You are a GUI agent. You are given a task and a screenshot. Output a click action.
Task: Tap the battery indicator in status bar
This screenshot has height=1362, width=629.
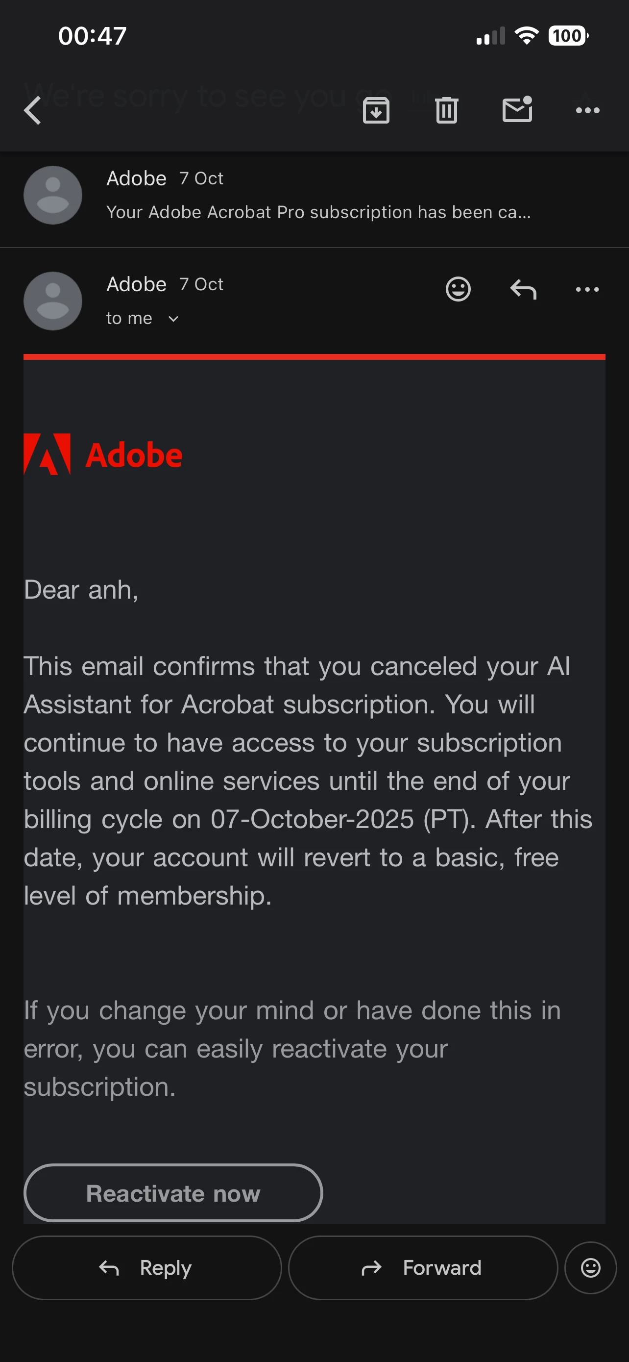tap(568, 36)
